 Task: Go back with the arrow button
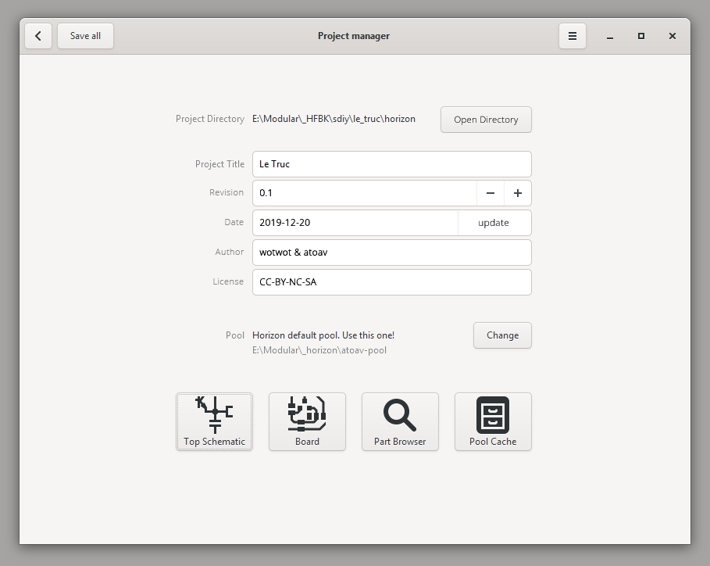tap(38, 36)
